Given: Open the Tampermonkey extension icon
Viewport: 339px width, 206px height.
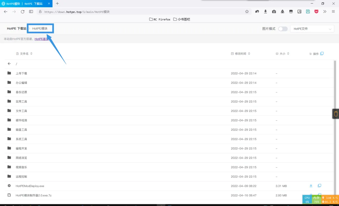Looking at the screenshot, I should coord(291,12).
